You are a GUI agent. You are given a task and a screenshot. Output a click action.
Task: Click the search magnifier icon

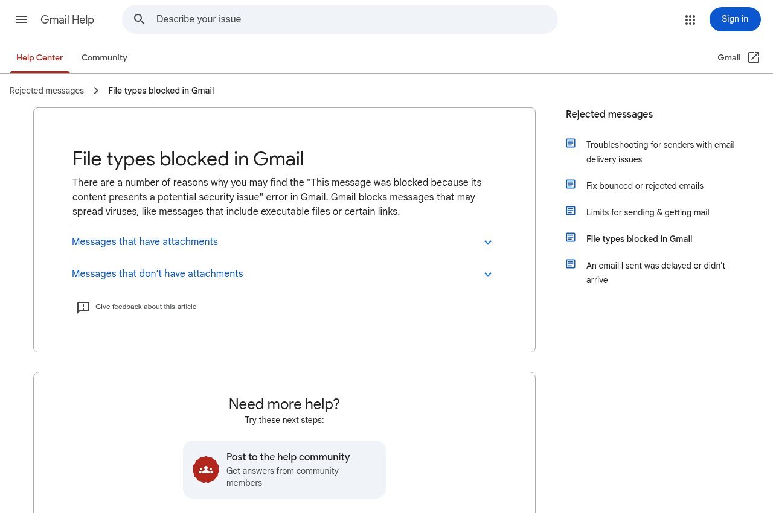pos(140,19)
